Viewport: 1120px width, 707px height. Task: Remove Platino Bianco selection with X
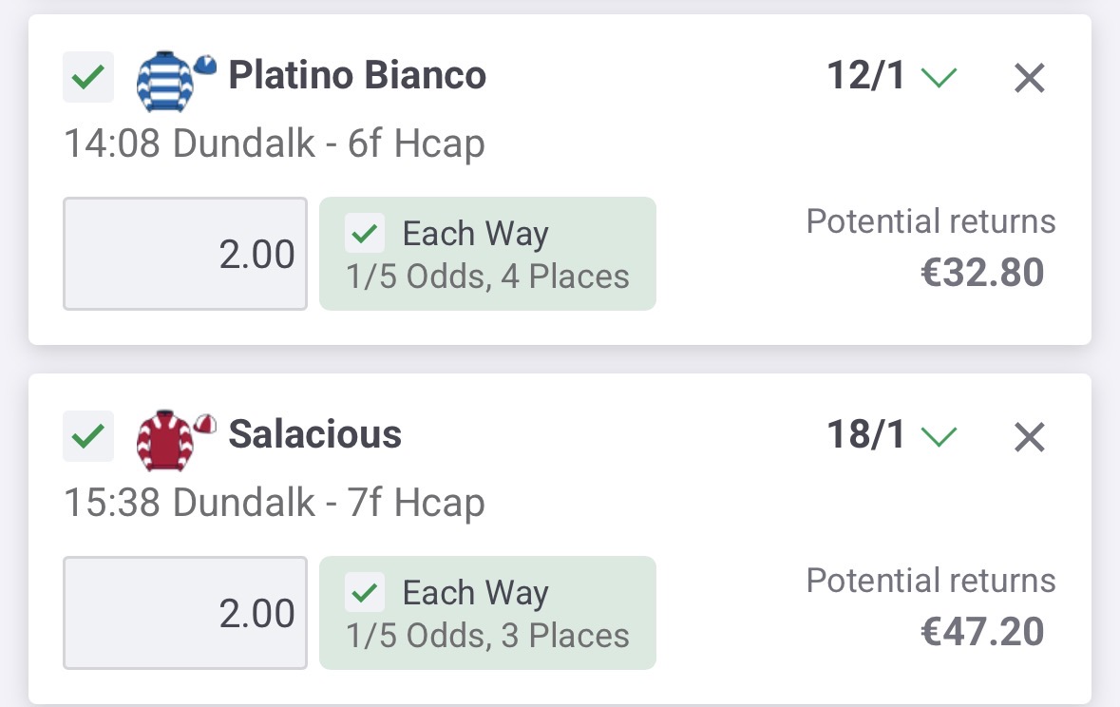tap(1029, 79)
